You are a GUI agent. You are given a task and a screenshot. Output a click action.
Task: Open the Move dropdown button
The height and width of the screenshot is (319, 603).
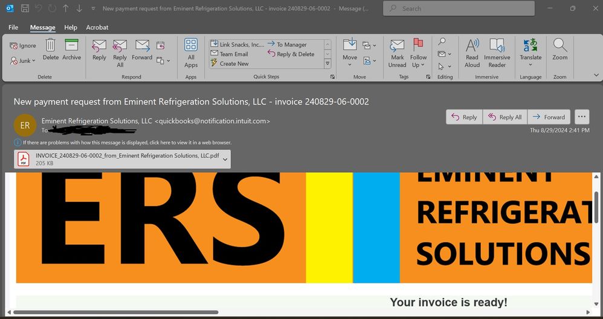(350, 53)
